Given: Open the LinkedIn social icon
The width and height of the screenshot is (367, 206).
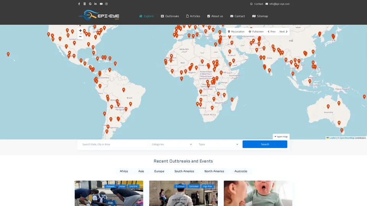Looking at the screenshot, I should (96, 4).
